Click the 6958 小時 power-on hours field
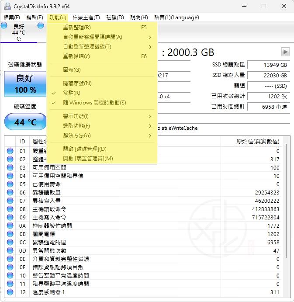 coord(268,107)
